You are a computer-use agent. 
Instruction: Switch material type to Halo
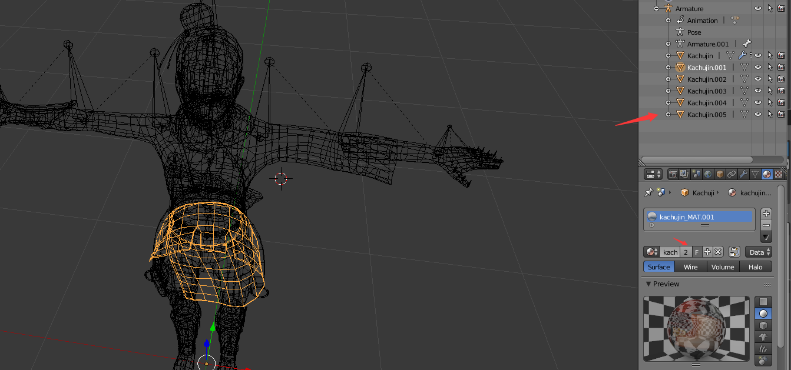click(x=755, y=267)
